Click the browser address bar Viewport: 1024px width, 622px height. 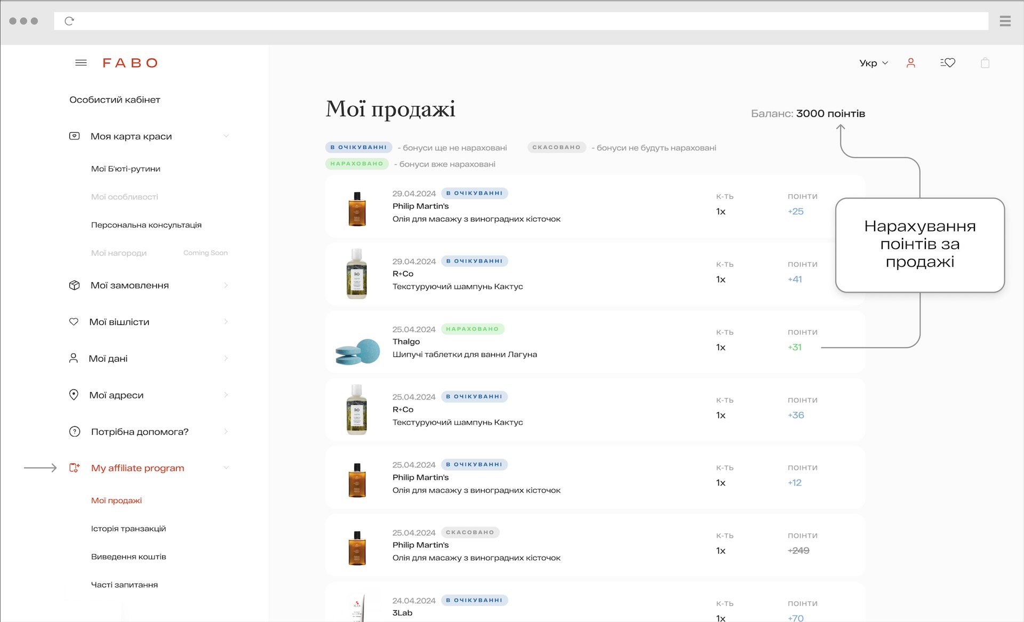[521, 21]
